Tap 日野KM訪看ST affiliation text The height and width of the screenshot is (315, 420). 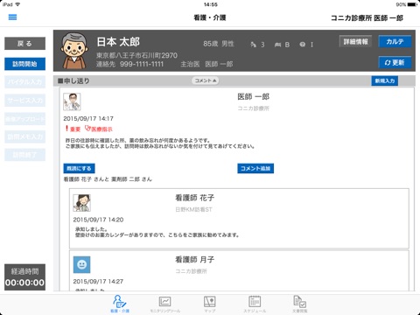click(x=193, y=209)
